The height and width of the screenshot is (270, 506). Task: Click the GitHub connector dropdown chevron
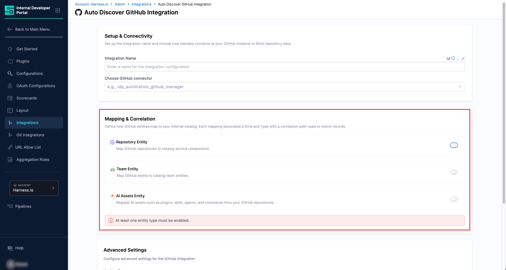tap(460, 87)
